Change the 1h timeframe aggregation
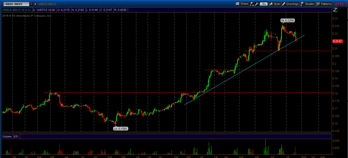The width and height of the screenshot is (348, 158). coord(264,4)
